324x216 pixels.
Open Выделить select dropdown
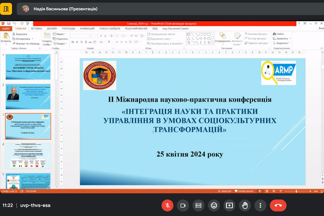(x=281, y=43)
